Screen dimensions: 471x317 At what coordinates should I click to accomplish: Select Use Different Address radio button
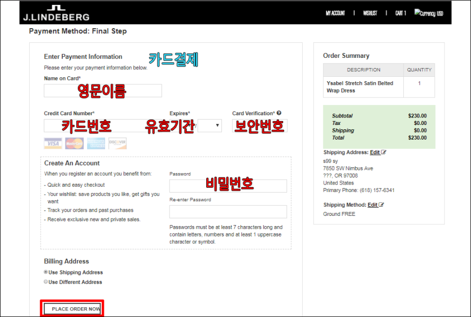point(45,282)
